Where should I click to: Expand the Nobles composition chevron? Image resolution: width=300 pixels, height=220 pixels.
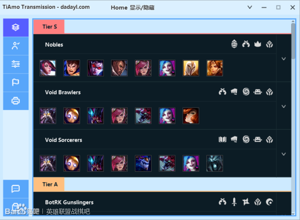coord(284,59)
